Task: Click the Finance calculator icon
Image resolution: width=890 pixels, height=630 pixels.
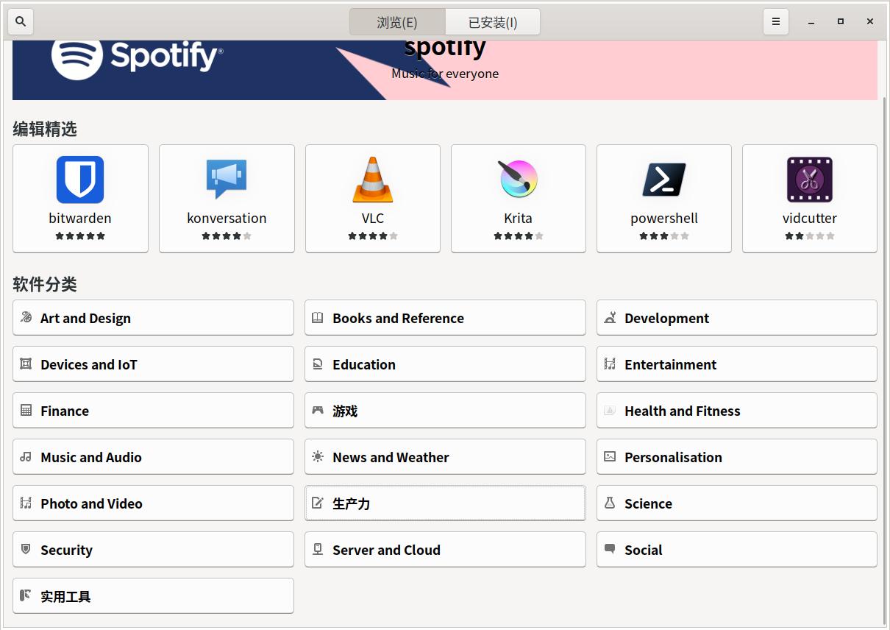Action: 26,411
